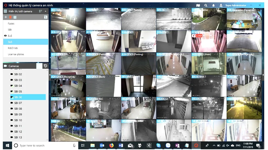The image size is (268, 150).
Task: Sort the grid layout list
Action: click(x=40, y=11)
